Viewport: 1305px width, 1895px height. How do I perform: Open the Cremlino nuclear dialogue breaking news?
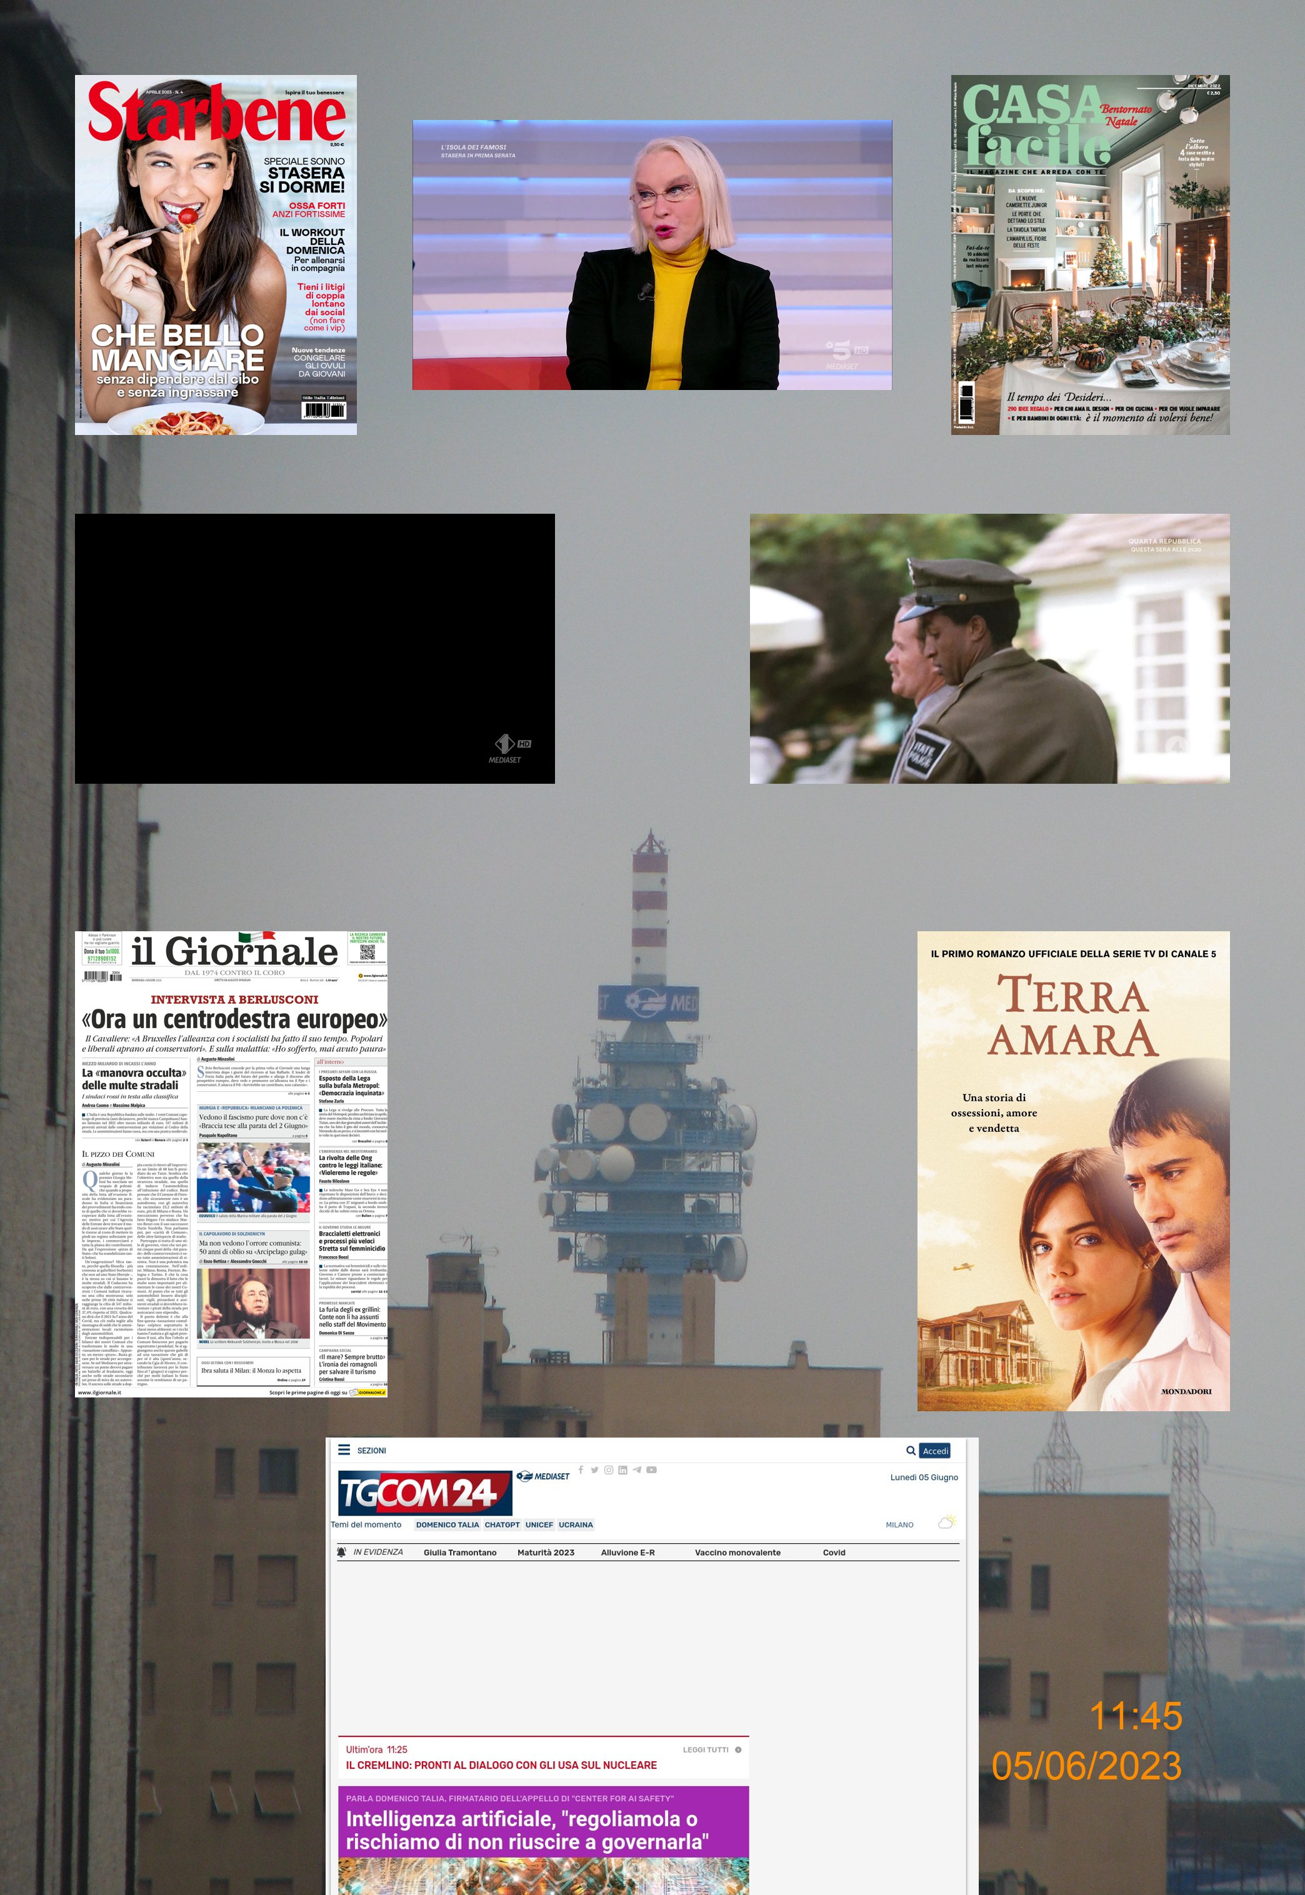[x=501, y=1765]
